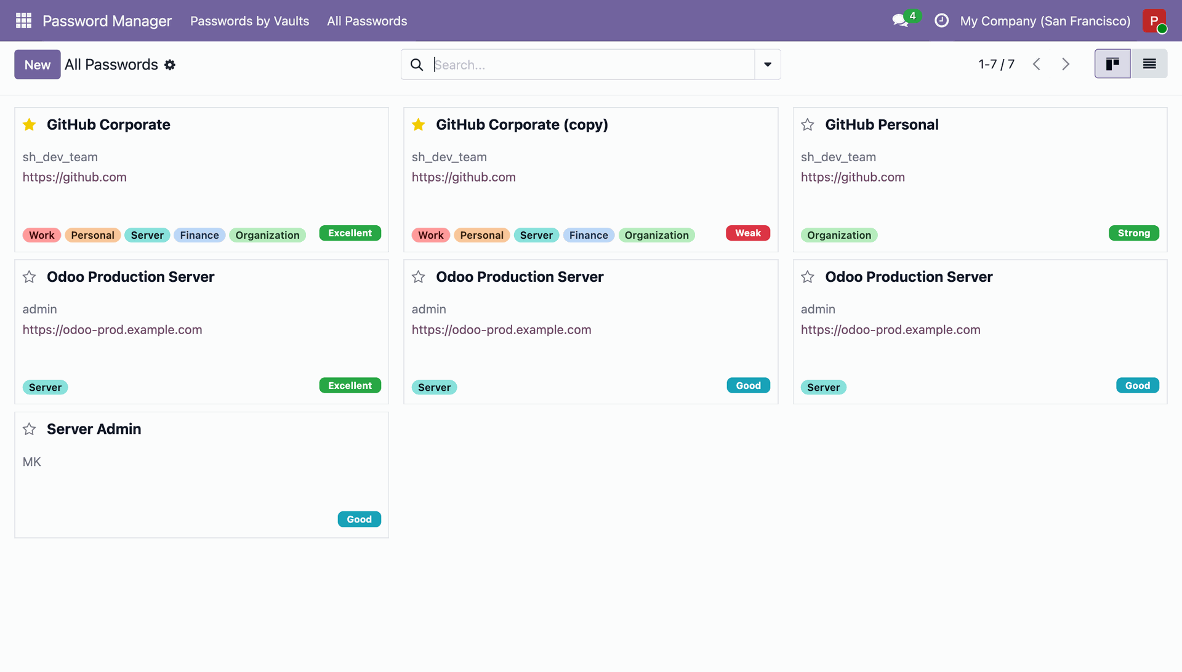Click the Weak strength badge
Image resolution: width=1182 pixels, height=672 pixels.
[x=748, y=233]
